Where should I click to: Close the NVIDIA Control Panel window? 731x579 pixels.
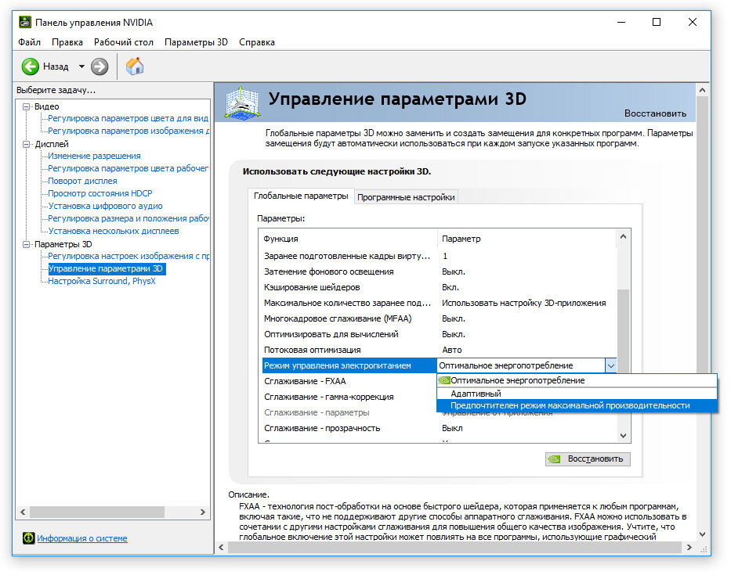click(x=693, y=22)
